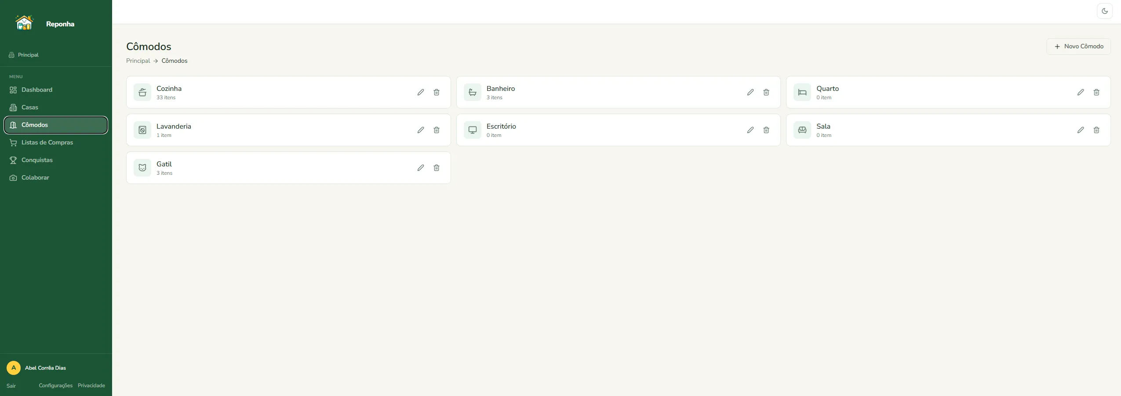This screenshot has width=1121, height=396.
Task: Delete the Banheiro room
Action: tap(766, 92)
